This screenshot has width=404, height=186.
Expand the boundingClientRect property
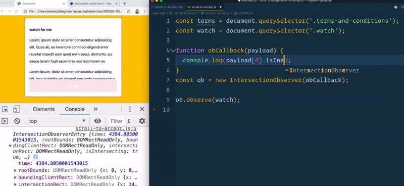pyautogui.click(x=16, y=177)
